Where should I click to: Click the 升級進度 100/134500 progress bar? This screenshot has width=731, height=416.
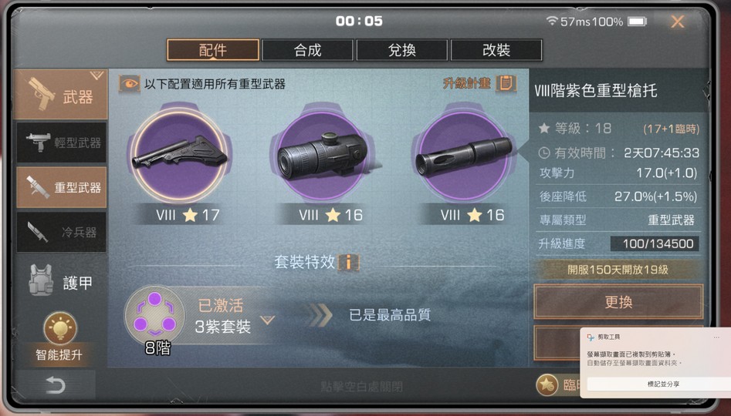click(655, 243)
